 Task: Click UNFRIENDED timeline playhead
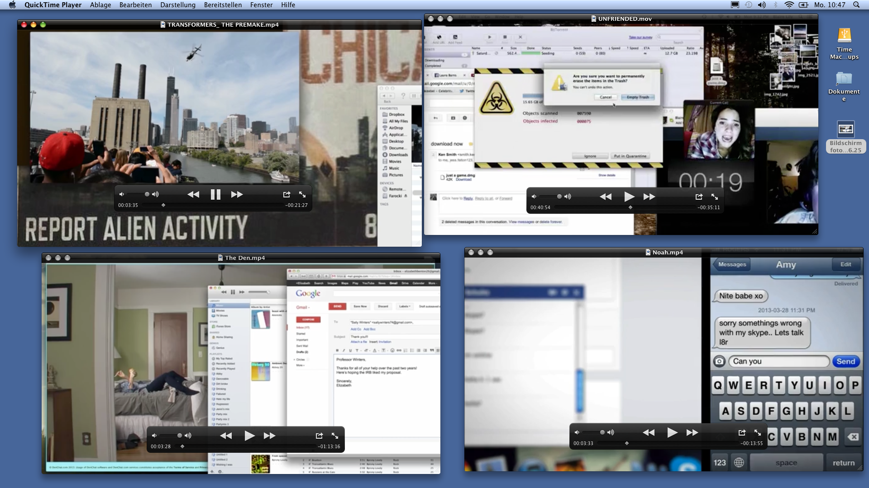[x=630, y=207]
